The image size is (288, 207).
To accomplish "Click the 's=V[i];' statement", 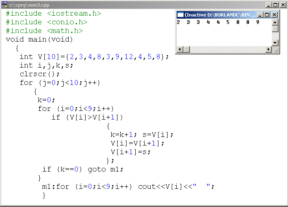I will click(158, 135).
